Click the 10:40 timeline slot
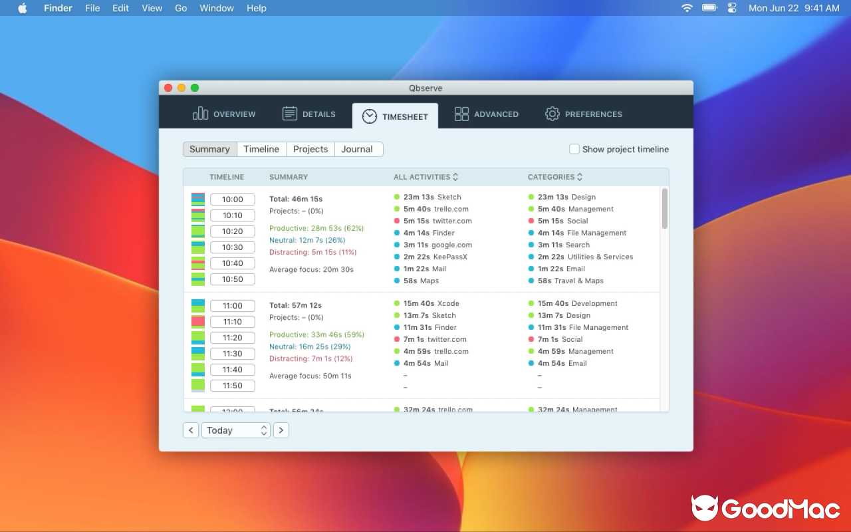 click(x=233, y=263)
